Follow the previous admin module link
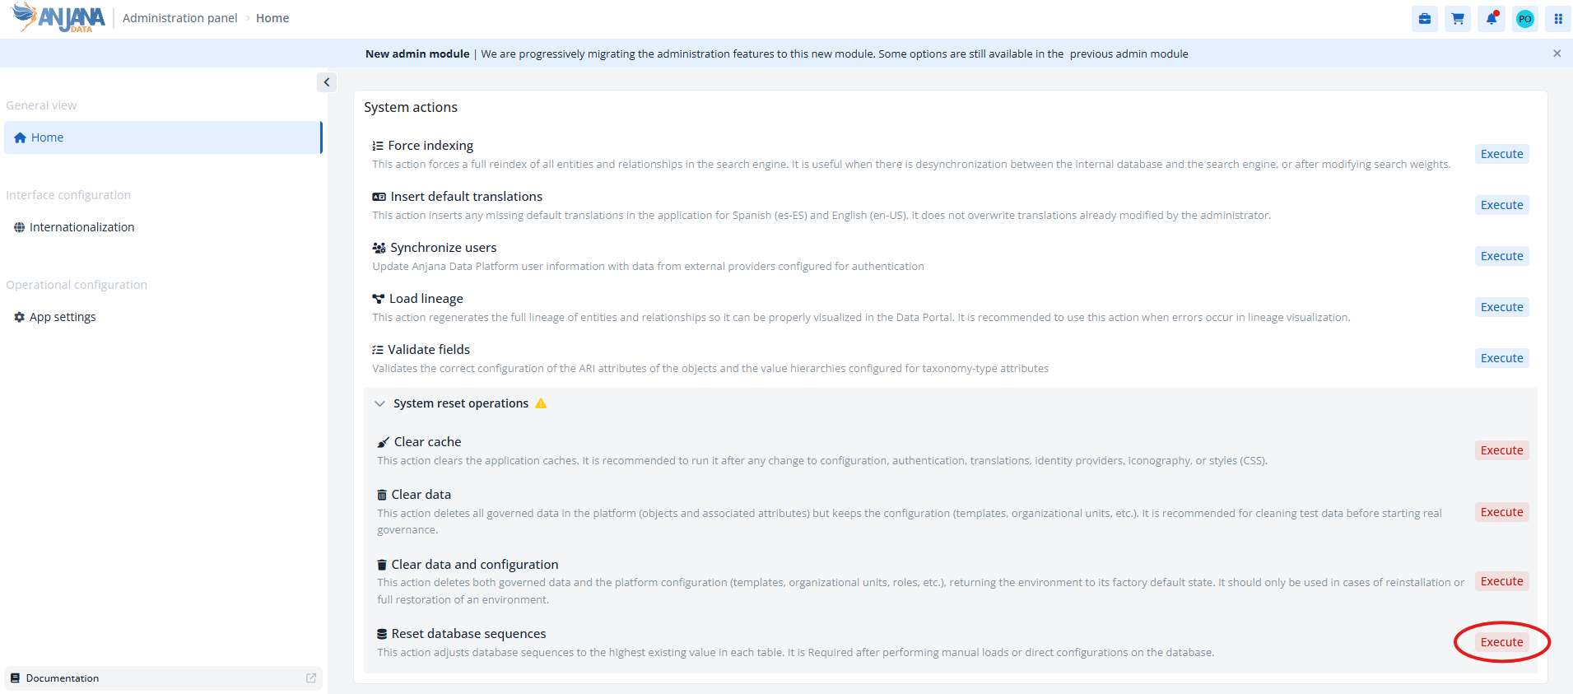1573x694 pixels. [x=1129, y=54]
